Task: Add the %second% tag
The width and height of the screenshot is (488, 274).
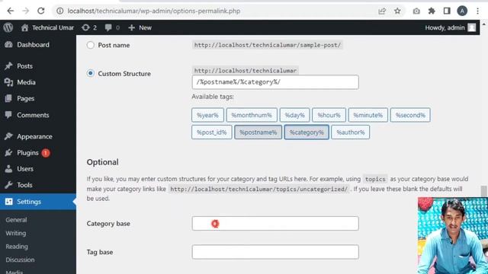Action: 410,115
